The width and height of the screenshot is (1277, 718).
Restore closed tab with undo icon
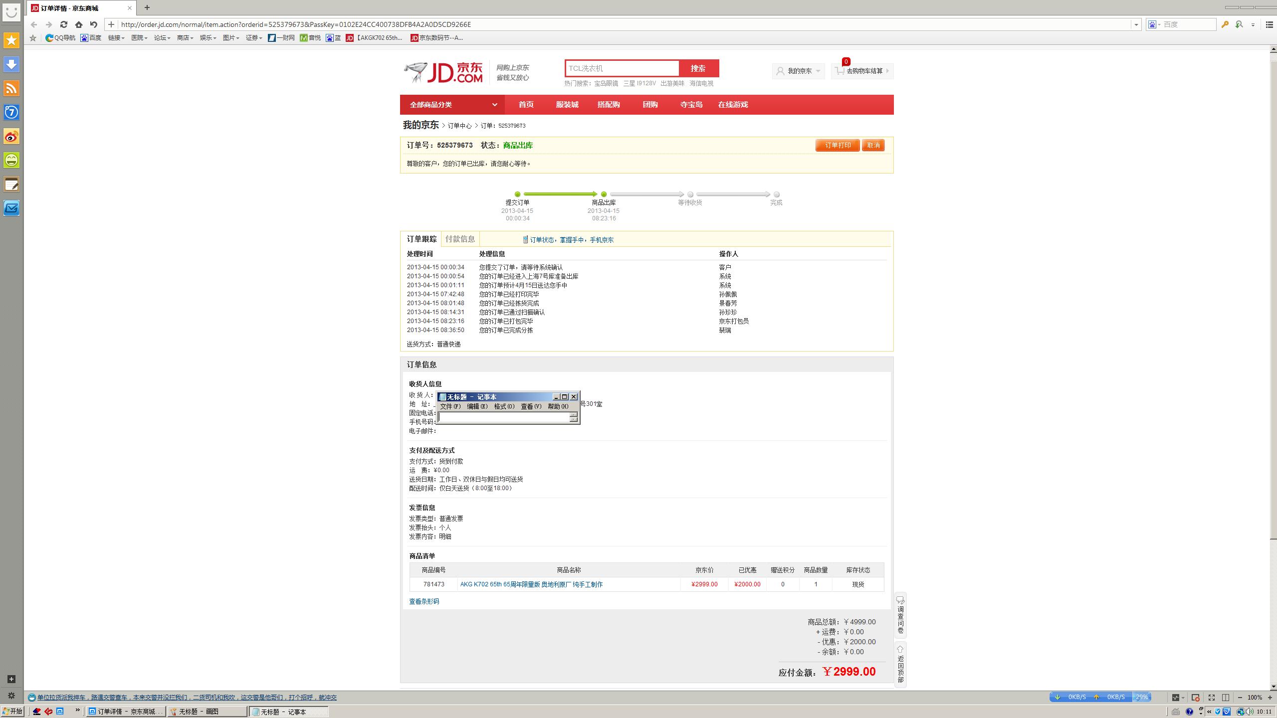point(93,24)
